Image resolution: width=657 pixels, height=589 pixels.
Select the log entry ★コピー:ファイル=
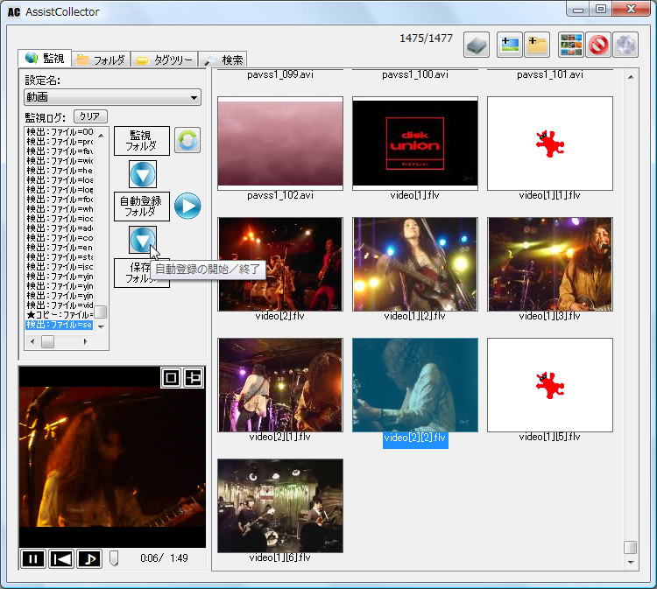pyautogui.click(x=59, y=315)
